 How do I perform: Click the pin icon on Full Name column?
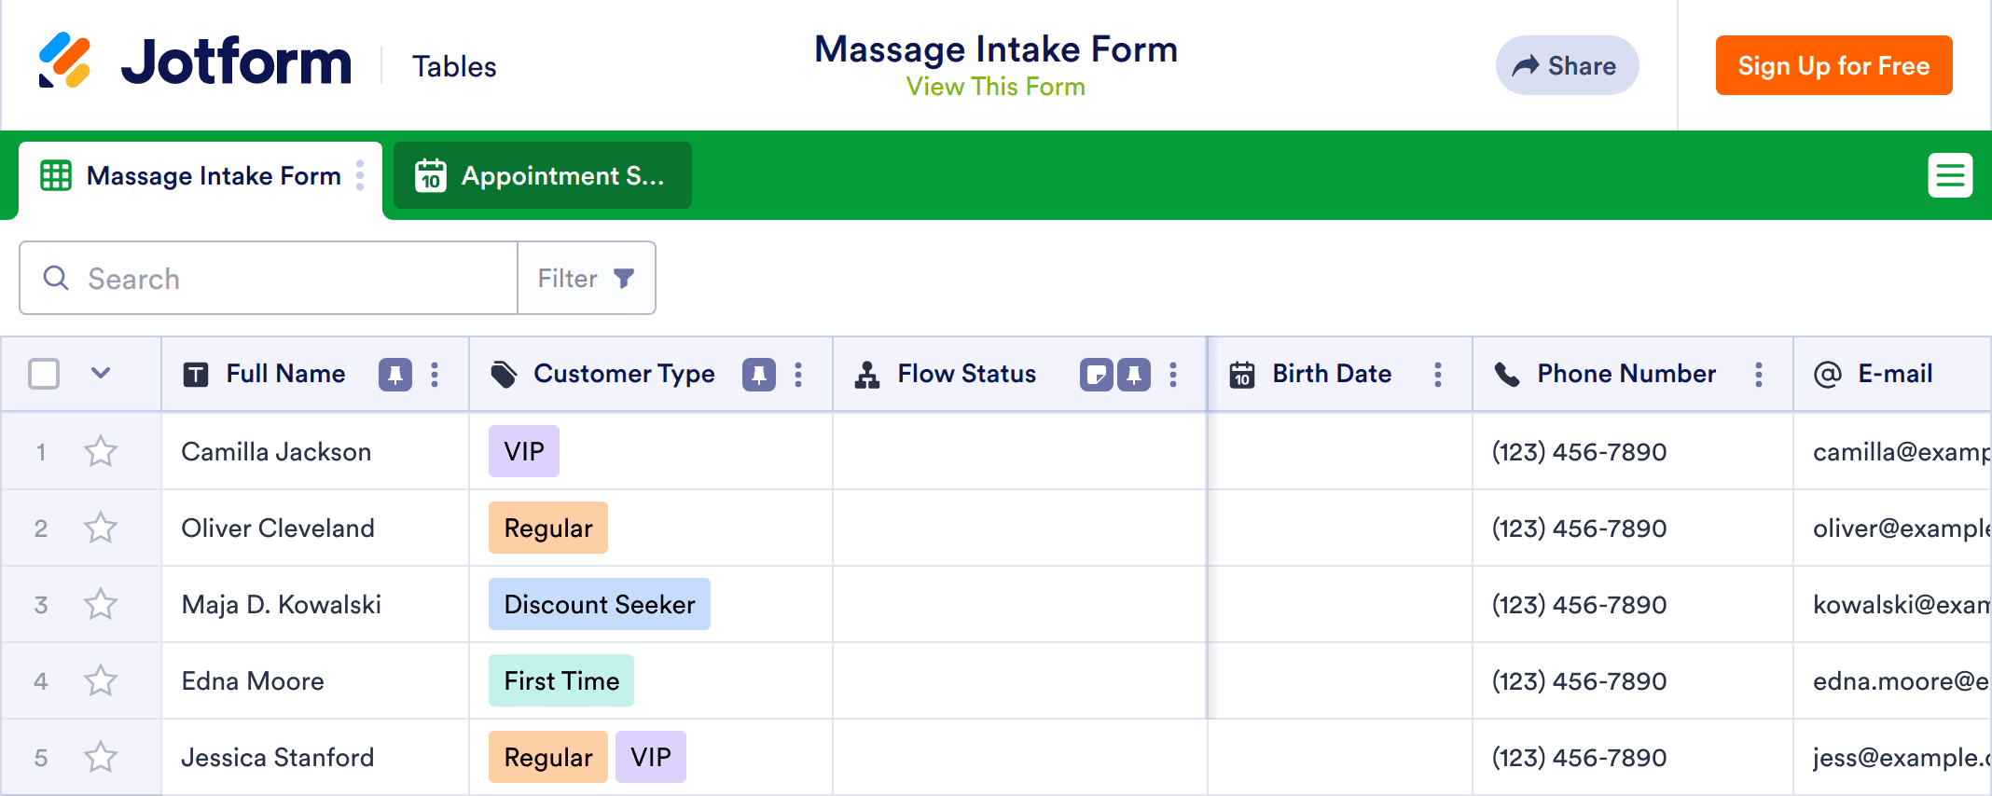point(394,375)
